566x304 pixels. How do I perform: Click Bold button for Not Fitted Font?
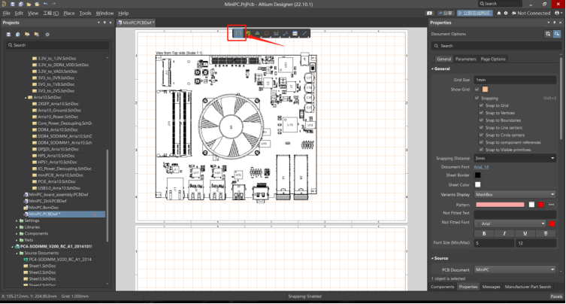click(x=484, y=233)
